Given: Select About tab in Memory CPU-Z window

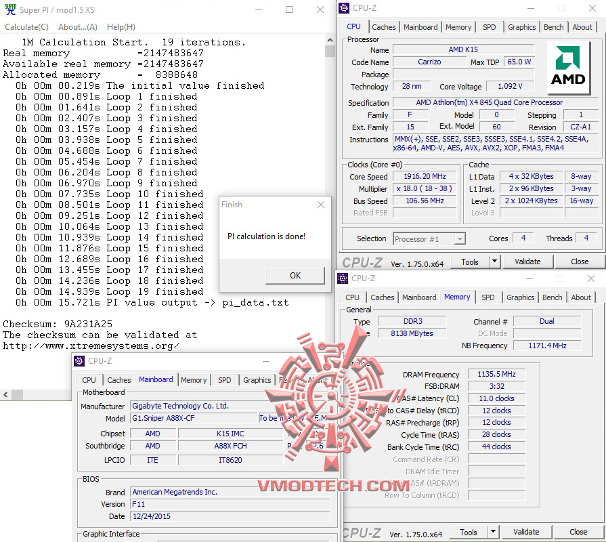Looking at the screenshot, I should pos(581,297).
